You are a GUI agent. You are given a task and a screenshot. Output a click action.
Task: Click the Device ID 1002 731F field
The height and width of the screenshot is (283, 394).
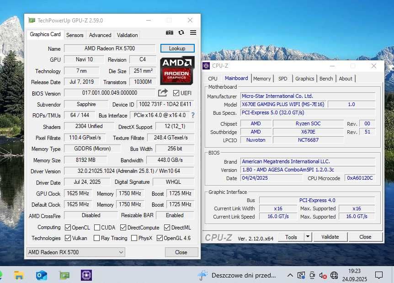(x=165, y=104)
